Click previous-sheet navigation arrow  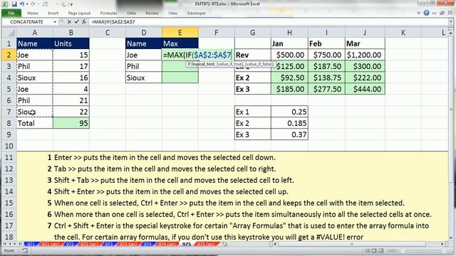[x=10, y=244]
